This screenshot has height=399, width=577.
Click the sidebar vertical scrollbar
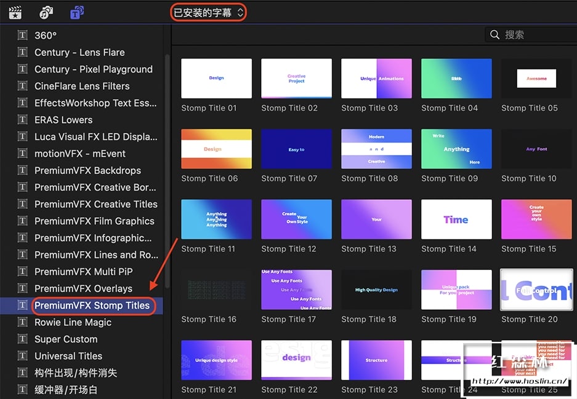click(x=167, y=171)
